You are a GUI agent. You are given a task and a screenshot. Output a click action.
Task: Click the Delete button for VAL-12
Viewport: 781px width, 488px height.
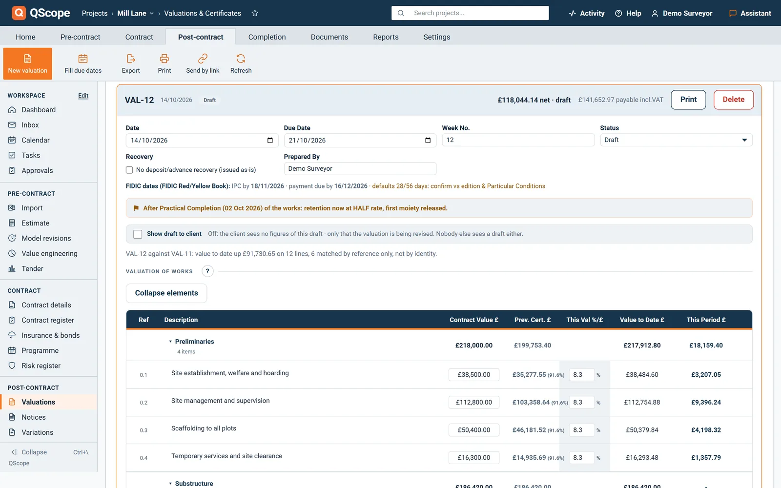point(734,100)
